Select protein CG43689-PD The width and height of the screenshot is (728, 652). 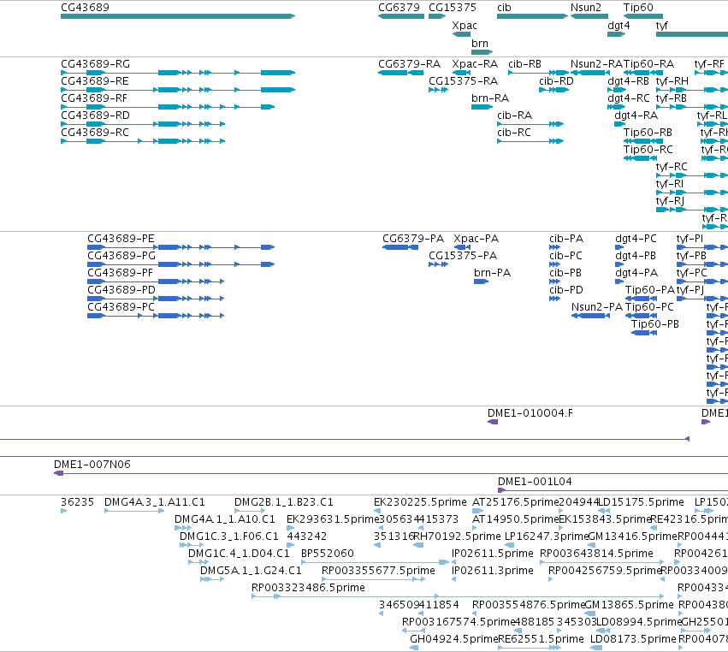click(x=156, y=299)
